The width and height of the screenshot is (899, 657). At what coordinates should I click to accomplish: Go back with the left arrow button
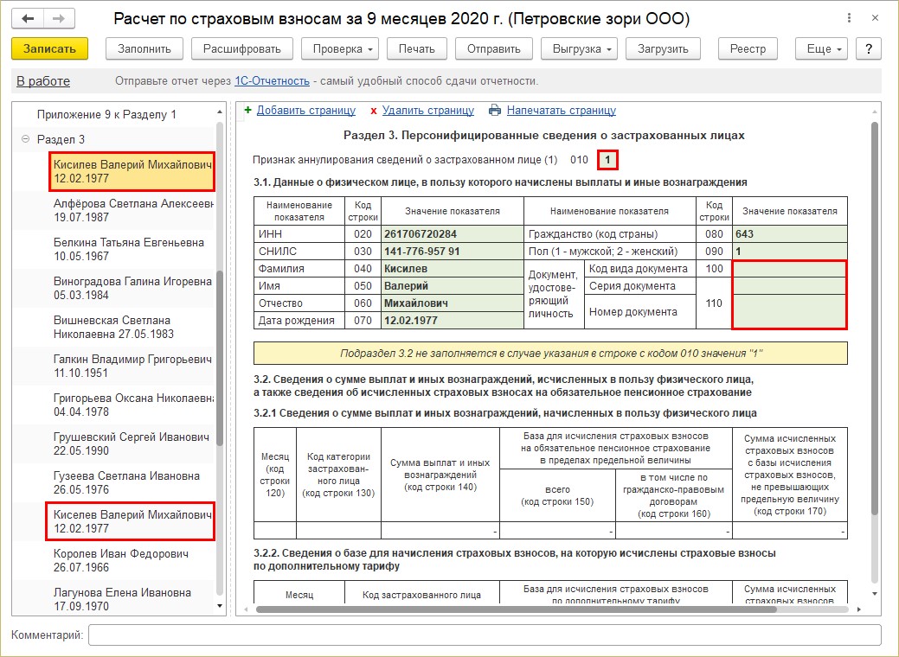click(28, 19)
